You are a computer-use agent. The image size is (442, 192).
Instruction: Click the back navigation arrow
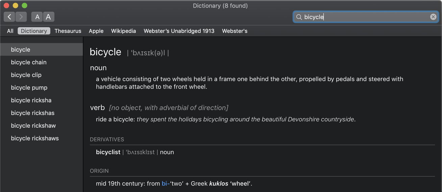tap(9, 17)
